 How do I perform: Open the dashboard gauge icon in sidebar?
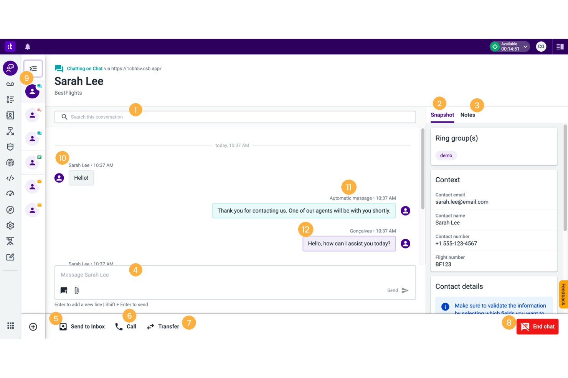(x=10, y=193)
